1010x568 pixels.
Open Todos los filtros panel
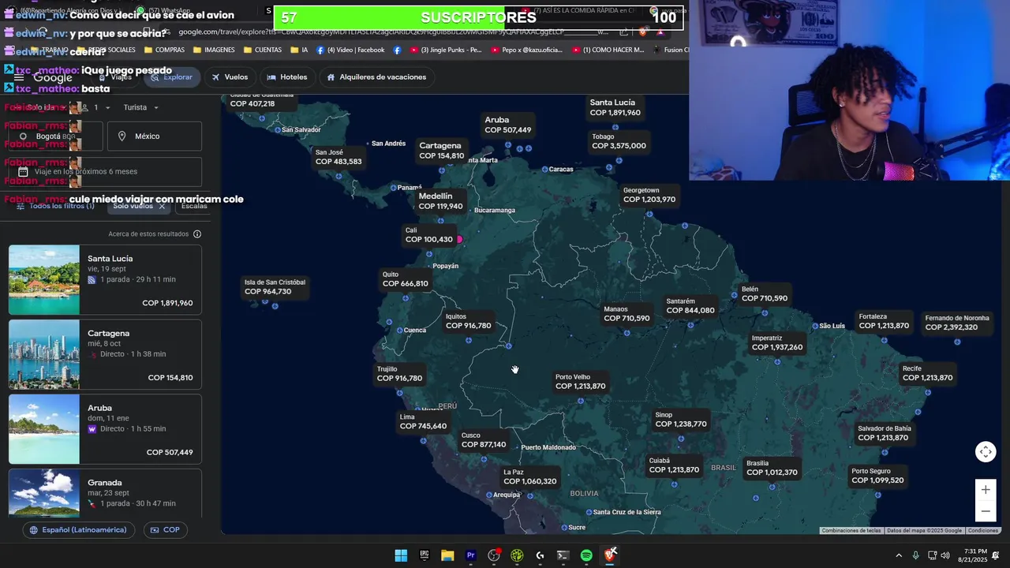(x=55, y=206)
